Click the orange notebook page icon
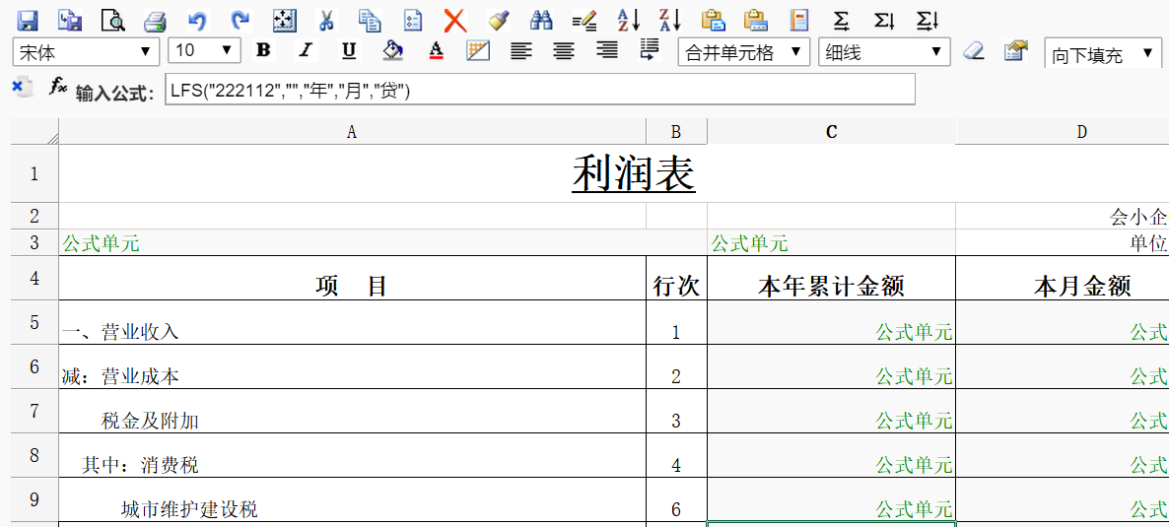Image resolution: width=1169 pixels, height=527 pixels. (799, 21)
